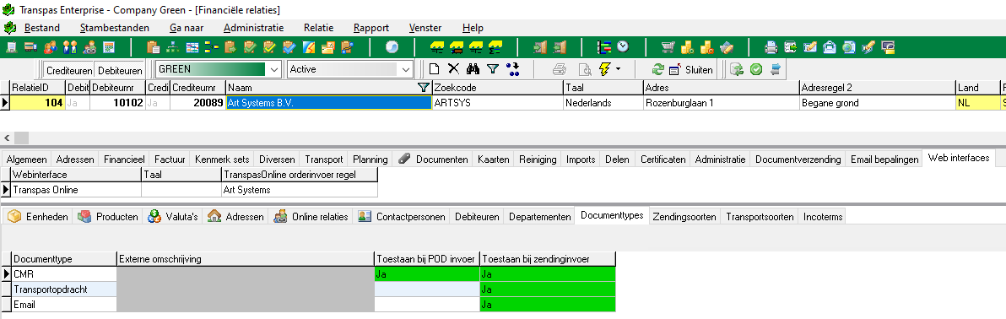Select the Transportopdracht document type row

pyautogui.click(x=64, y=289)
